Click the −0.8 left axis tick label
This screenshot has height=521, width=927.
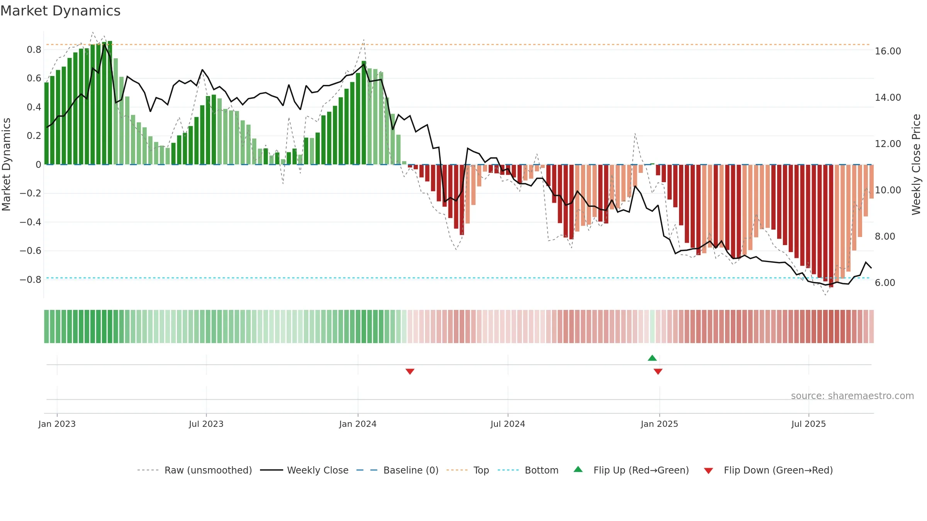[x=31, y=279]
